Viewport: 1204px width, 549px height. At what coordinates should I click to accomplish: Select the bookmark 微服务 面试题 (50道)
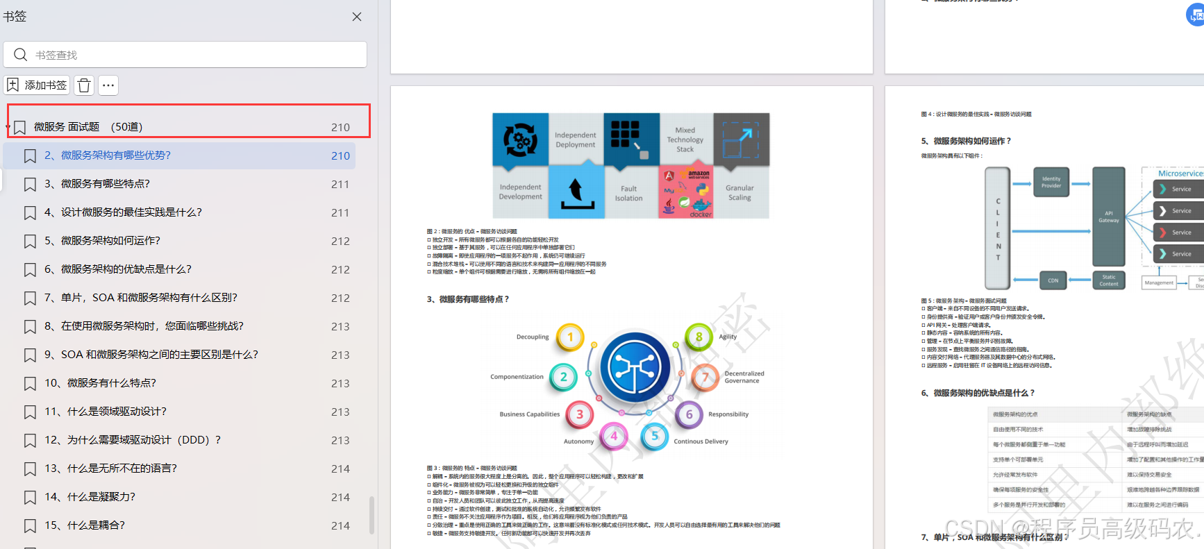point(88,127)
